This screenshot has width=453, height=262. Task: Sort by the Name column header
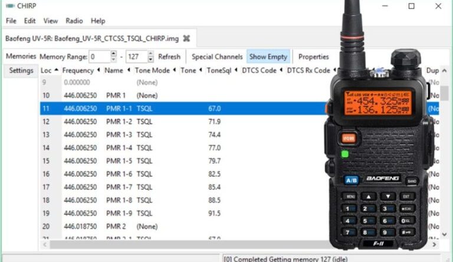[117, 70]
